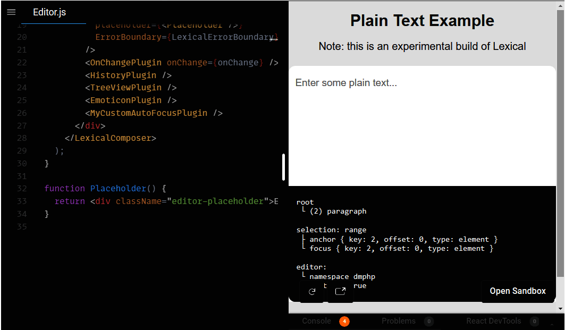The width and height of the screenshot is (565, 330).
Task: Click the orange Console error count badge
Action: pyautogui.click(x=344, y=321)
